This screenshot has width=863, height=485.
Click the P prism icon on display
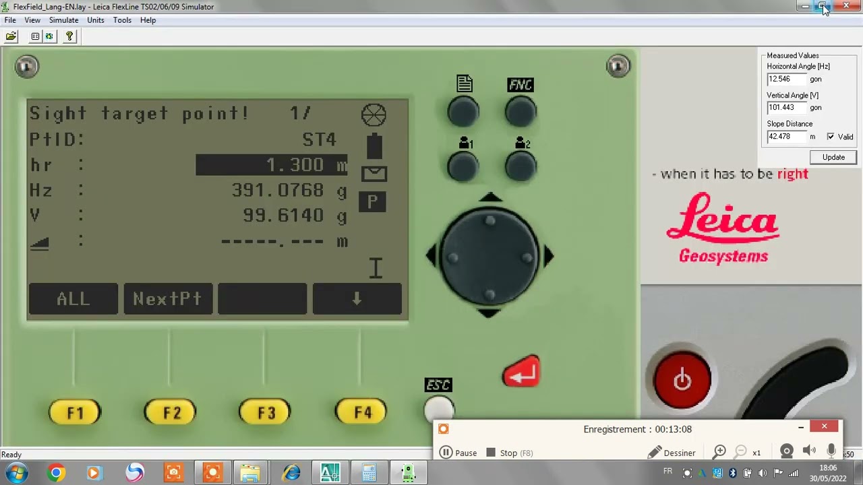point(373,202)
